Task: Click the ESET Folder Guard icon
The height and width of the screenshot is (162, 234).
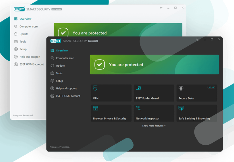Action: (x=138, y=88)
